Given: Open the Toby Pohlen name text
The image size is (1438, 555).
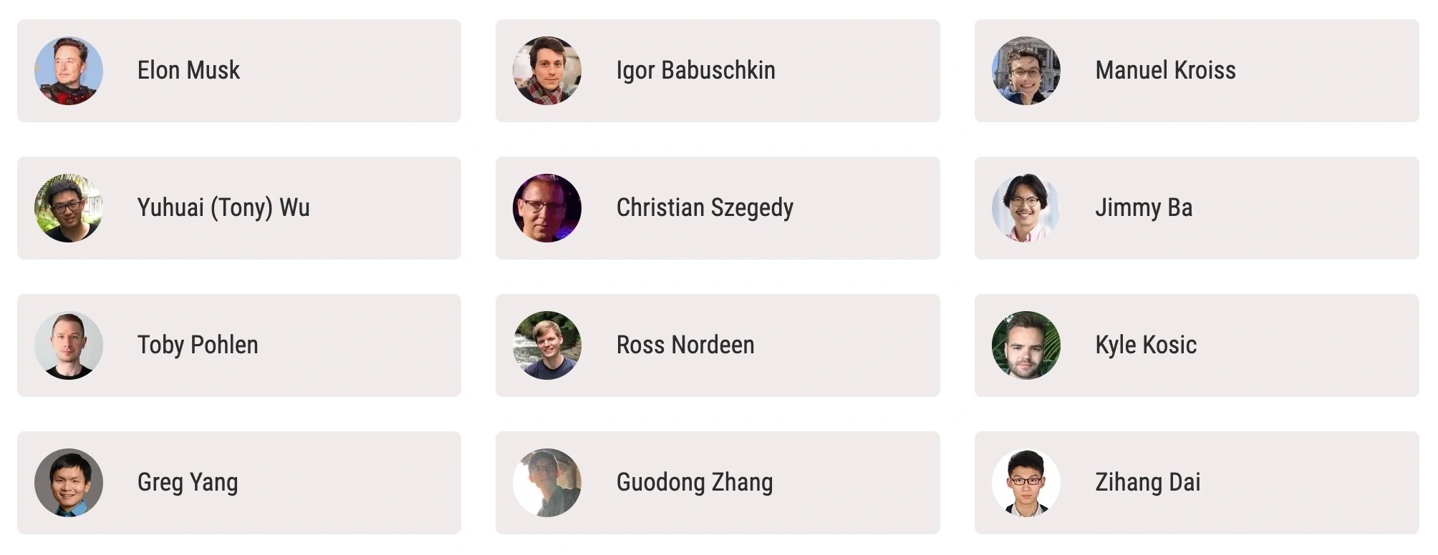Looking at the screenshot, I should (x=198, y=345).
